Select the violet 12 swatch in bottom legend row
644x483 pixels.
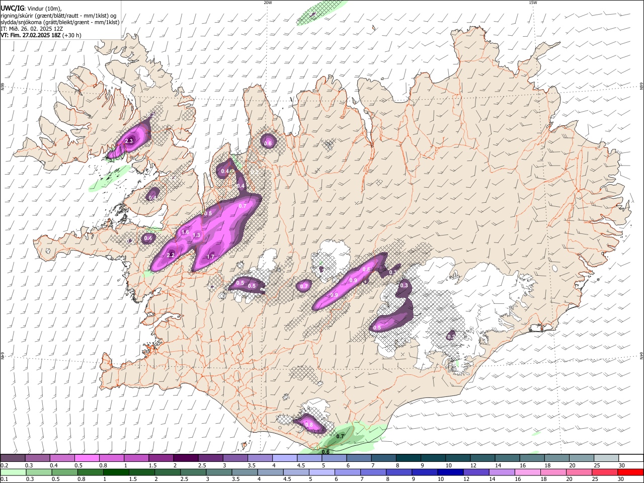[476, 472]
